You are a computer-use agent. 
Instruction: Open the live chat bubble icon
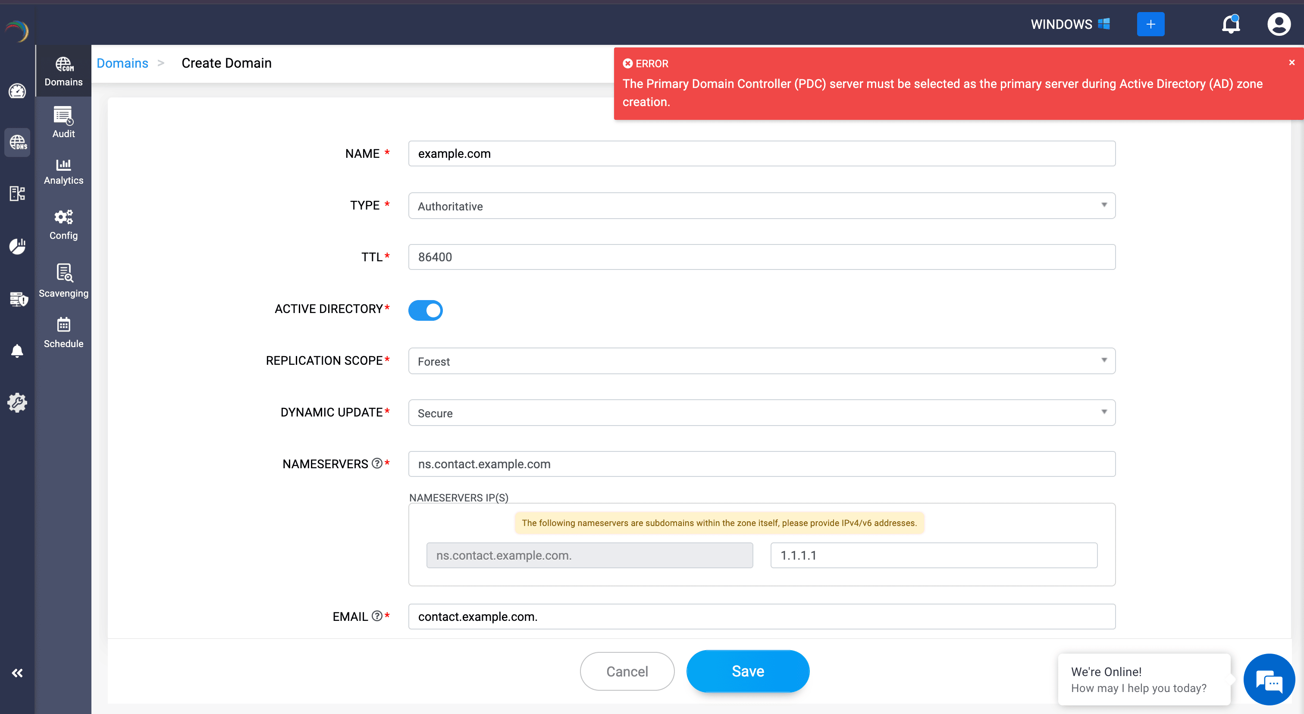(x=1269, y=680)
